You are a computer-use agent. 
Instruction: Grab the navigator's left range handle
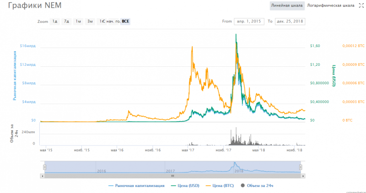click(x=44, y=167)
